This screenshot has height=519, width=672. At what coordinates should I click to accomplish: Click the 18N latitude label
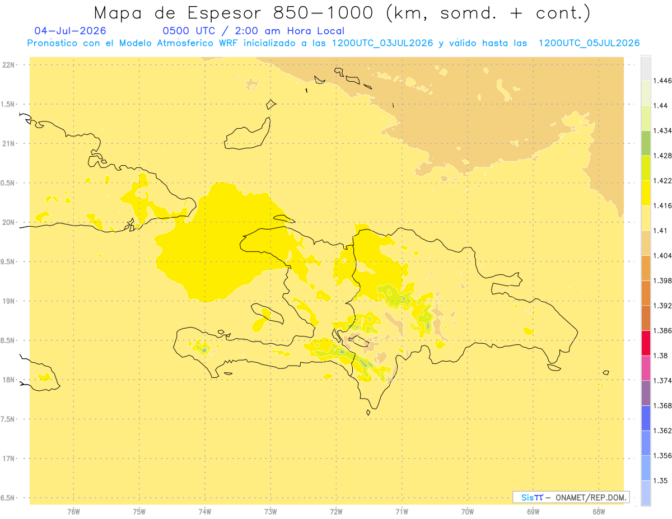click(8, 380)
